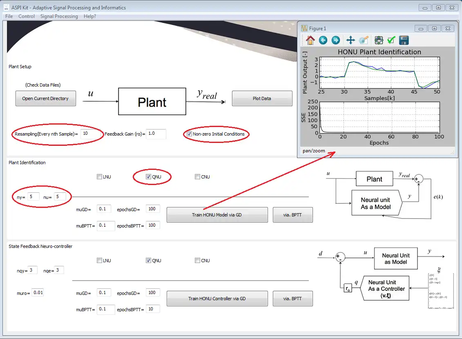Click Open Current Directory button

(45, 98)
